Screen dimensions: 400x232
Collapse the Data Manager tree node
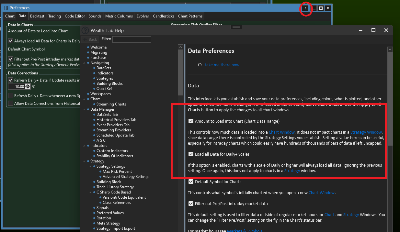pos(85,109)
